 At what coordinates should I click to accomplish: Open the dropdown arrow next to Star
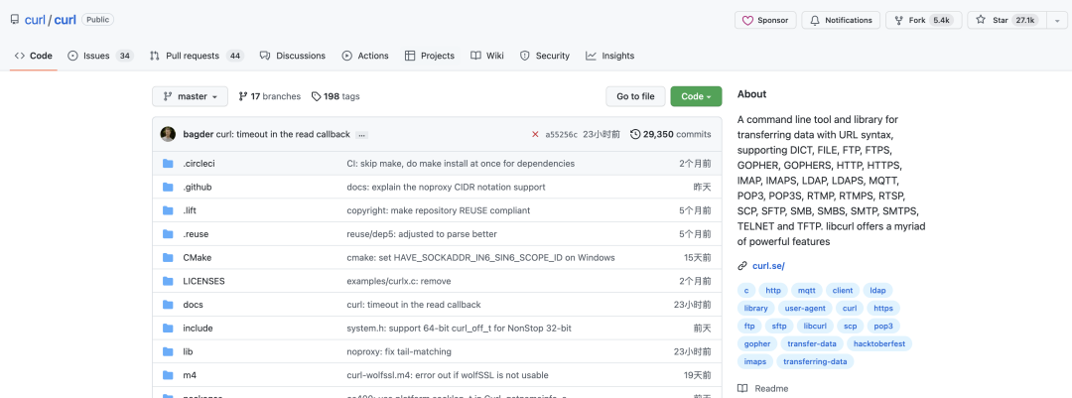tap(1055, 21)
